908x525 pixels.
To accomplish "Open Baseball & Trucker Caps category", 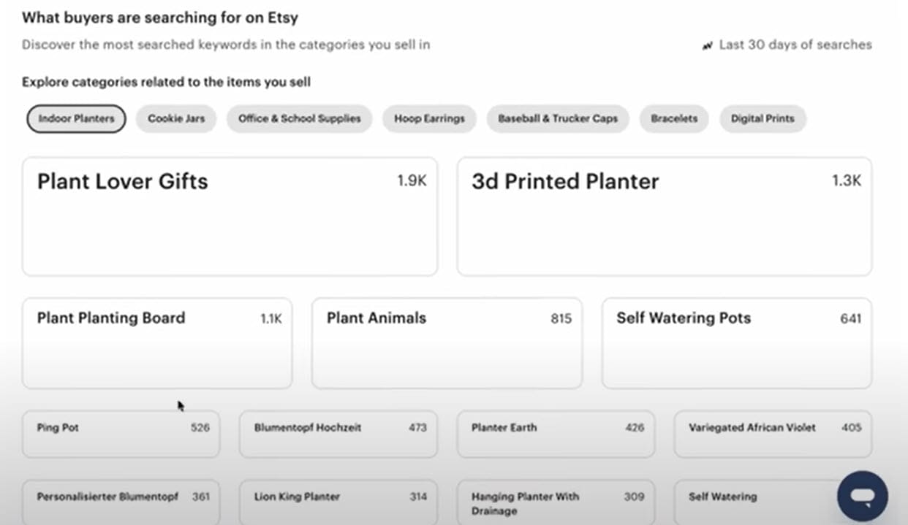I will (558, 118).
